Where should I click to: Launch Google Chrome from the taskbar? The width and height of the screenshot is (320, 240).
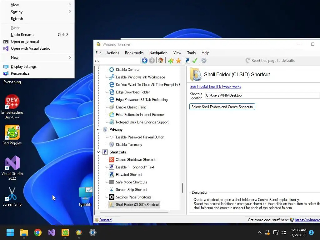[x=38, y=232]
